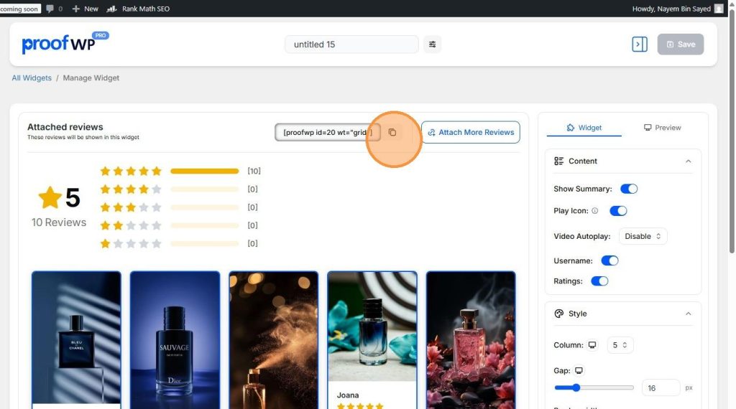Click the Attached reviews heading

click(x=65, y=127)
